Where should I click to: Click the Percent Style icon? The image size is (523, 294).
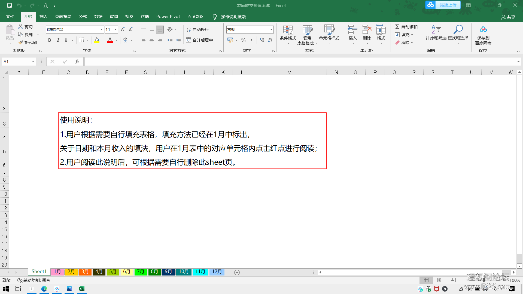pos(243,40)
